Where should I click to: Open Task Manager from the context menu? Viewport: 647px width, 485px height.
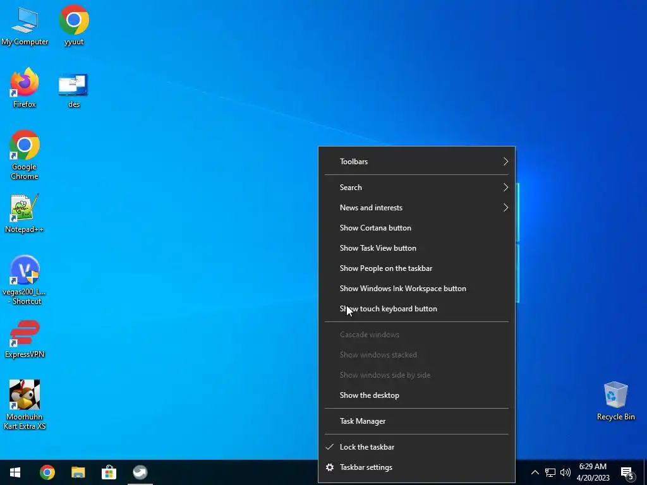417,421
